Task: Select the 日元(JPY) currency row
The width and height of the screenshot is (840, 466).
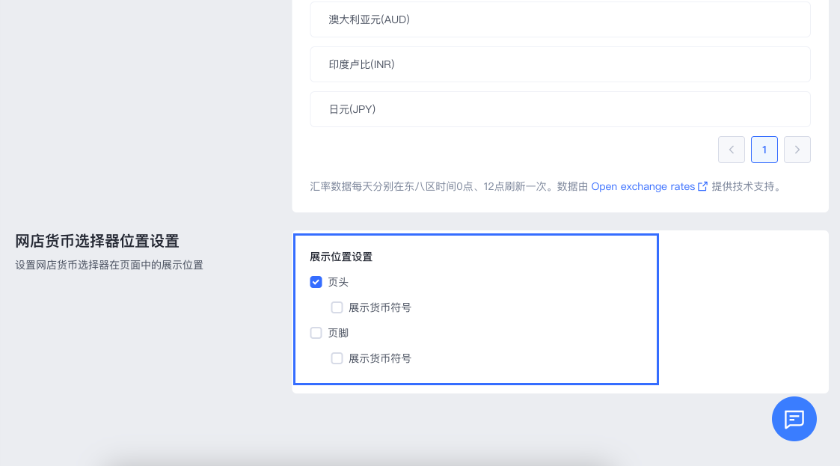Action: point(560,109)
